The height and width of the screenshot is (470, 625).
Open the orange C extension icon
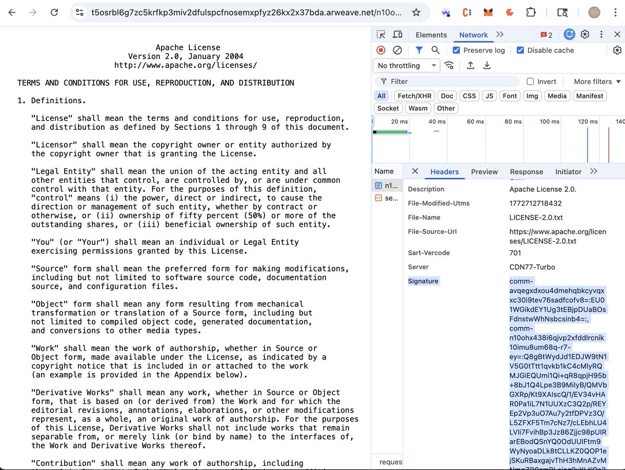click(x=467, y=13)
